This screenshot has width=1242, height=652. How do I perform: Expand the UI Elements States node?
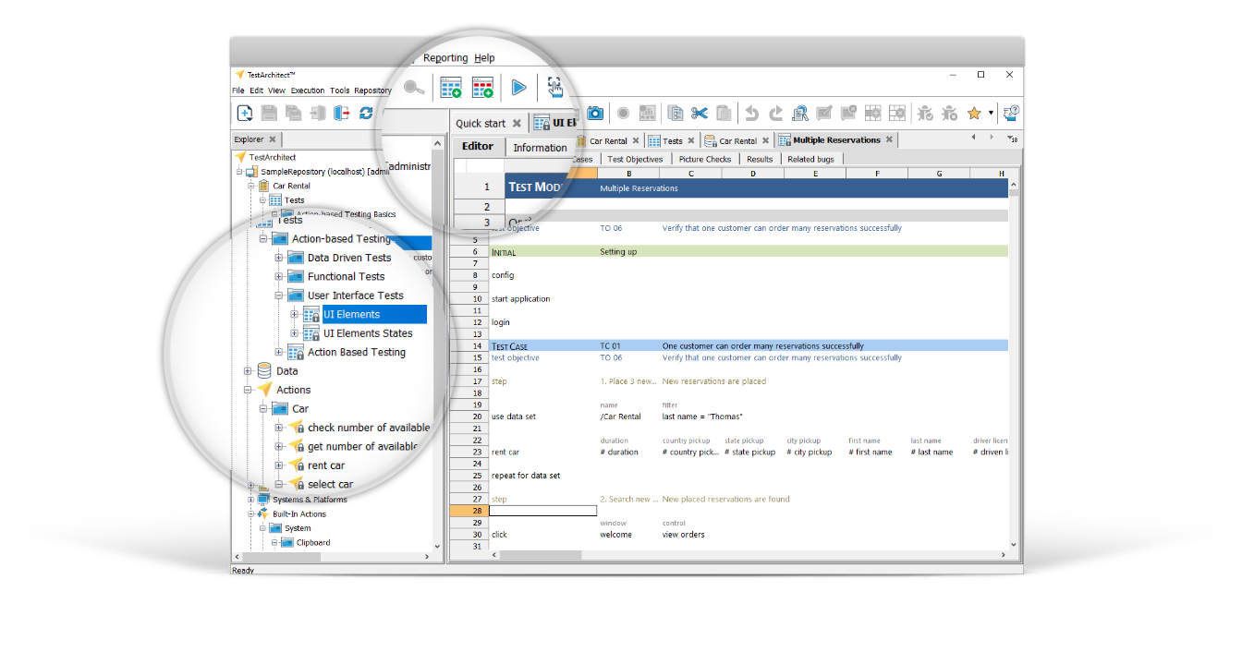click(295, 333)
